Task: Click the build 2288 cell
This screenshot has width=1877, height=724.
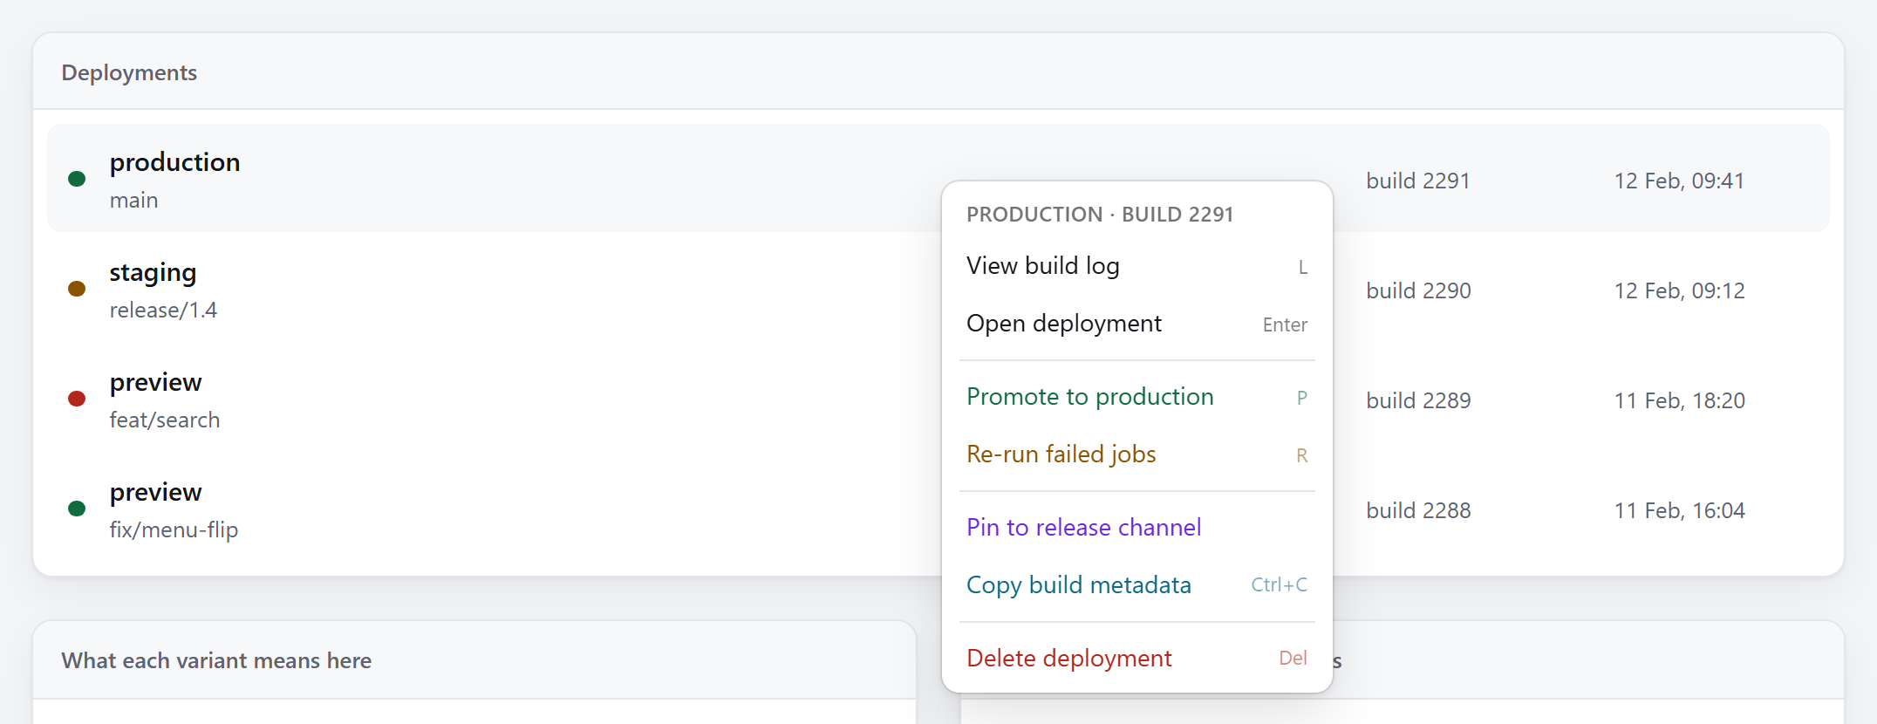Action: 1418,510
